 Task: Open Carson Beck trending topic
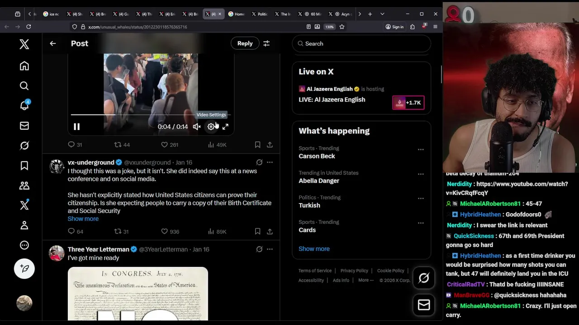point(317,156)
